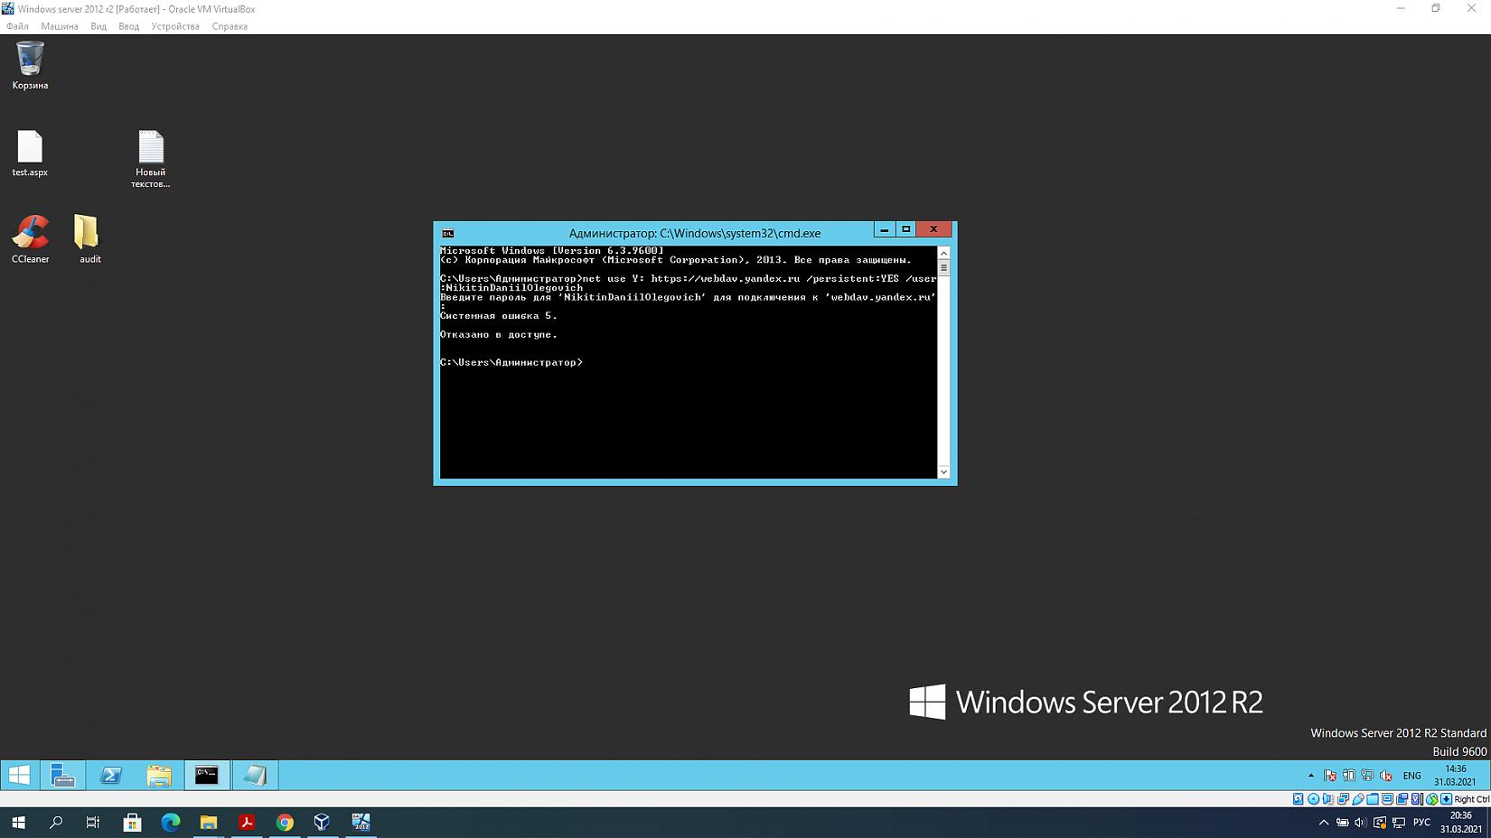The width and height of the screenshot is (1491, 838).
Task: Switch to cmd.exe in the guest taskbar
Action: pos(207,775)
